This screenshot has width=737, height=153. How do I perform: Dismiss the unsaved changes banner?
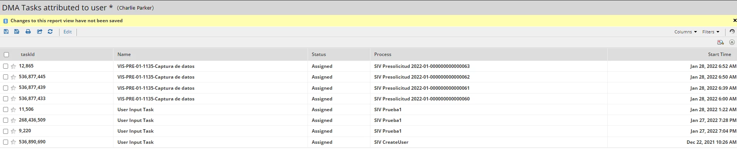click(x=735, y=20)
